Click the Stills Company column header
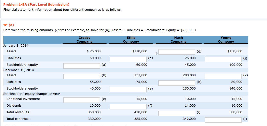 [131, 40]
